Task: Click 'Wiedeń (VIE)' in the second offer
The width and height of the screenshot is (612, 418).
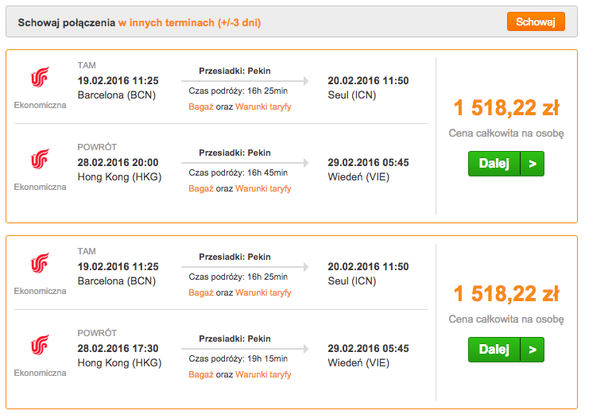Action: (358, 363)
